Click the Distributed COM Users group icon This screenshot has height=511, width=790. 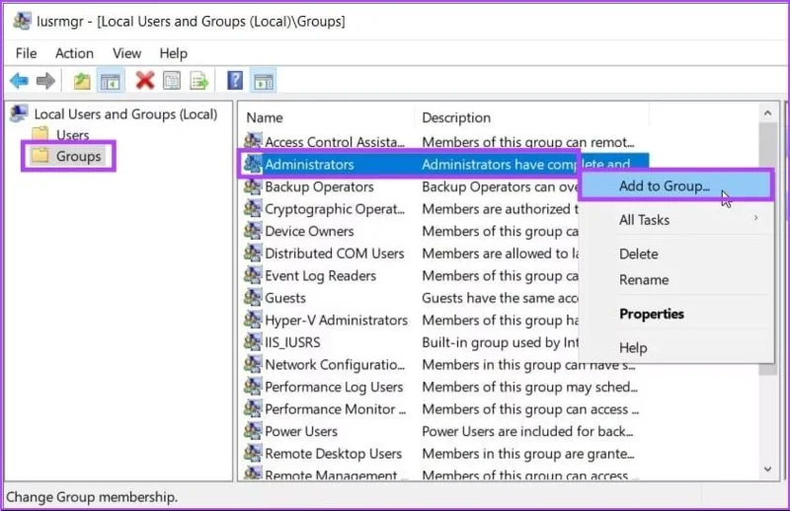[x=253, y=253]
